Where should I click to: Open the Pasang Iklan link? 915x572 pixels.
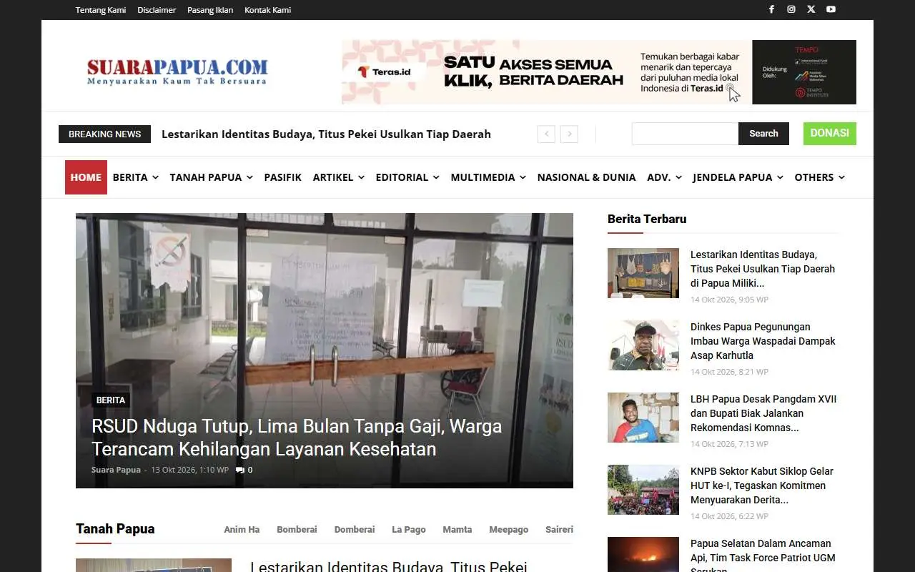210,10
